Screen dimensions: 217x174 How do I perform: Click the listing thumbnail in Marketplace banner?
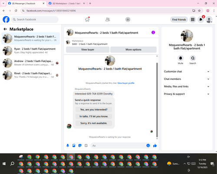(x=68, y=42)
